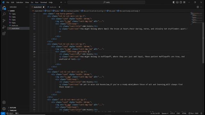Click the html breadcrumb item
This screenshot has height=115, width=205.
click(x=48, y=11)
